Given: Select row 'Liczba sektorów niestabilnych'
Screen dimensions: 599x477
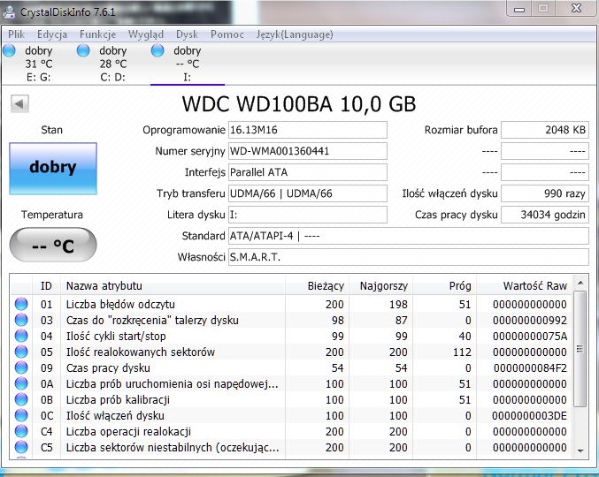Looking at the screenshot, I should (x=291, y=447).
